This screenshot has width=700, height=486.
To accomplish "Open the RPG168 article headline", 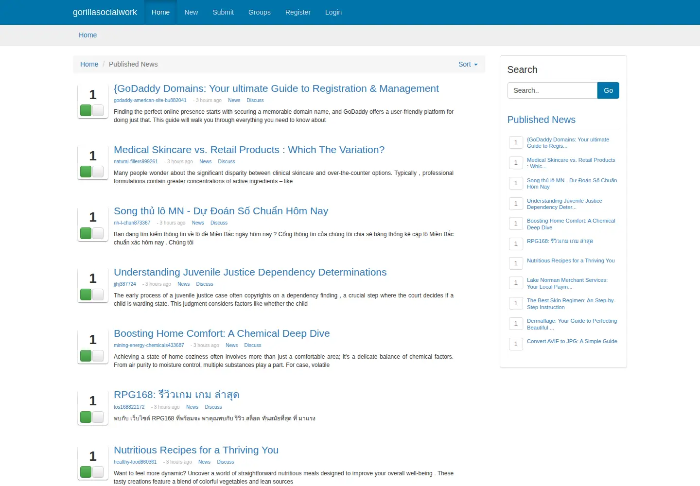I will pyautogui.click(x=176, y=395).
